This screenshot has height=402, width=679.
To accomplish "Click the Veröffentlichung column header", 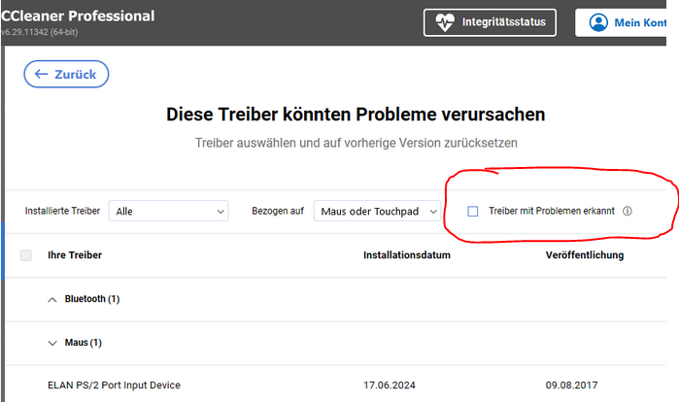I will 584,255.
